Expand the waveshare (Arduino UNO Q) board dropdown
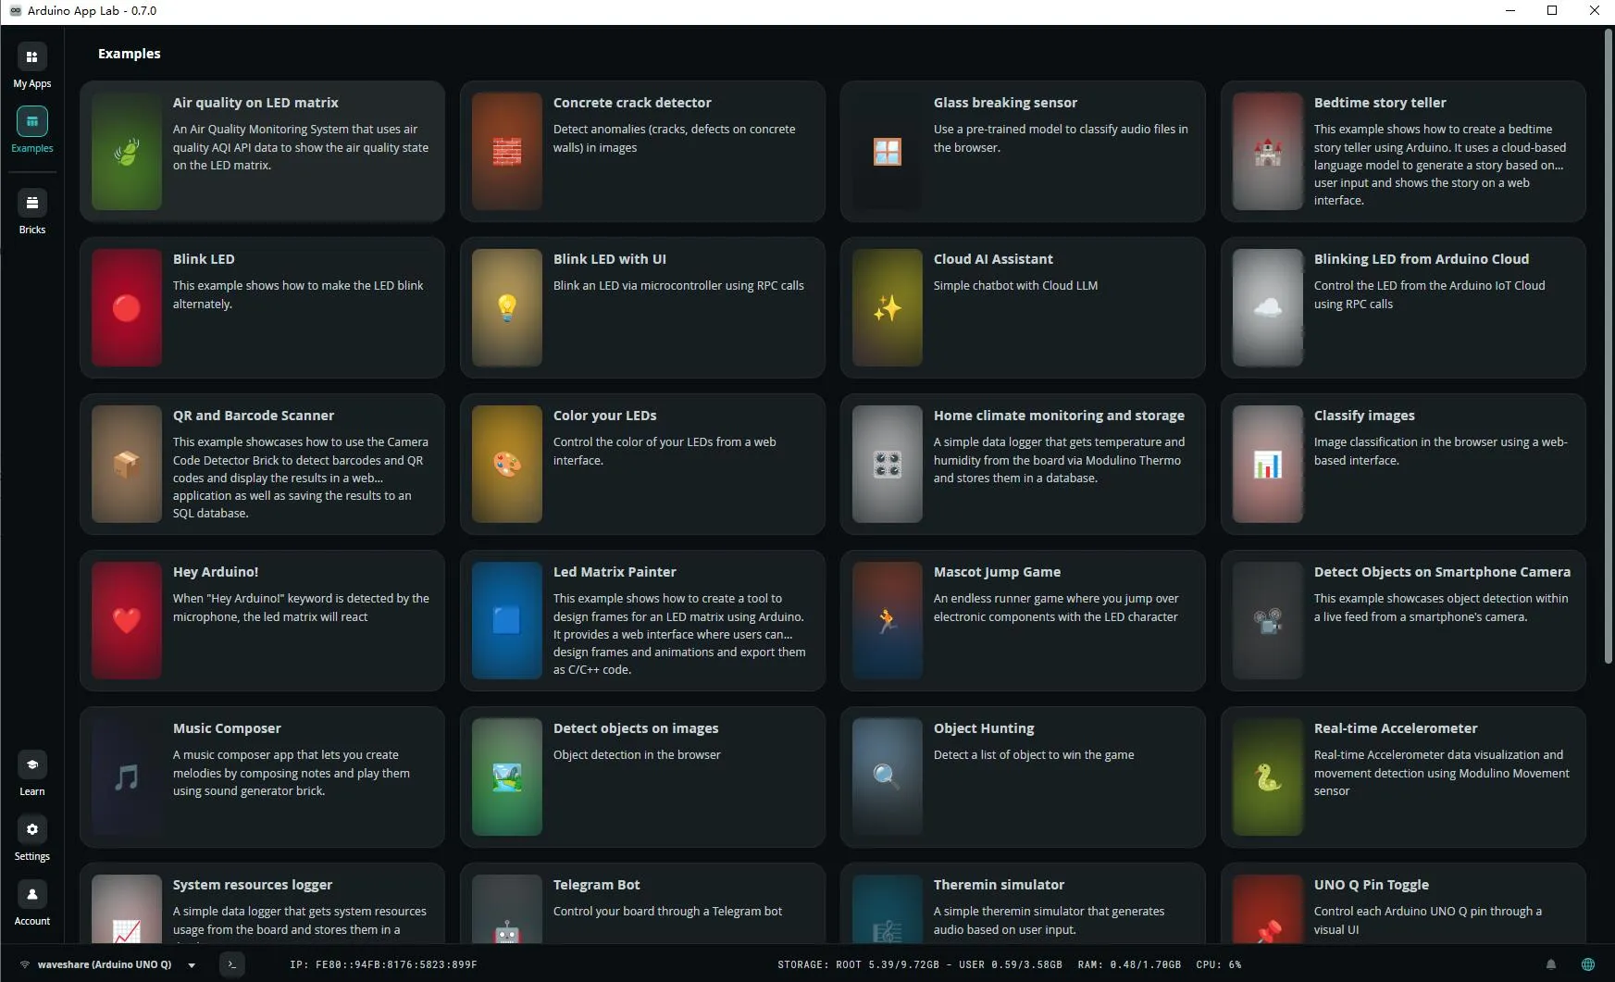Screen dimensions: 1615x982 (x=192, y=964)
